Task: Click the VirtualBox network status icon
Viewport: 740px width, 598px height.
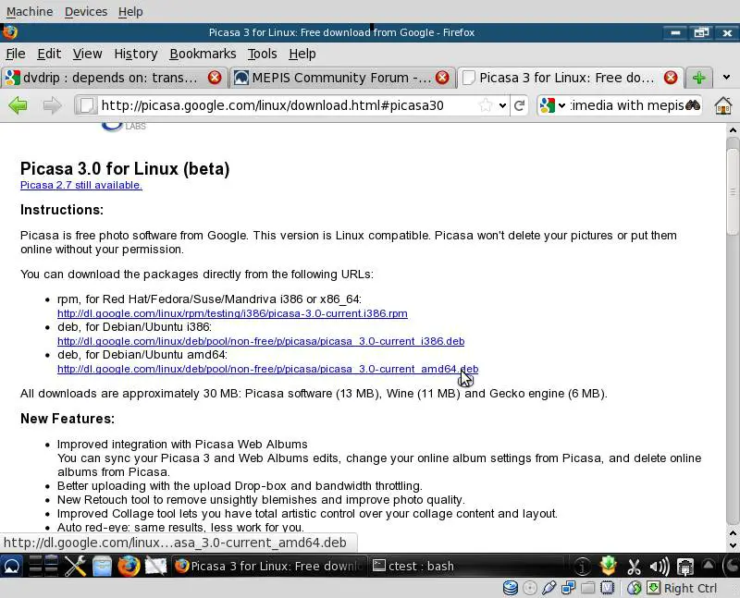Action: coord(568,588)
